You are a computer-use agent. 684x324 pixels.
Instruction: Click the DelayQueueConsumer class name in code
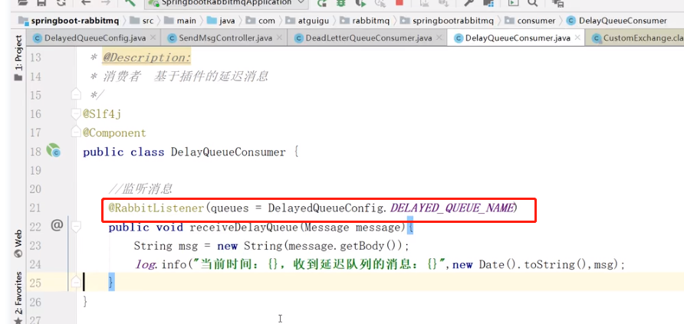(x=229, y=152)
